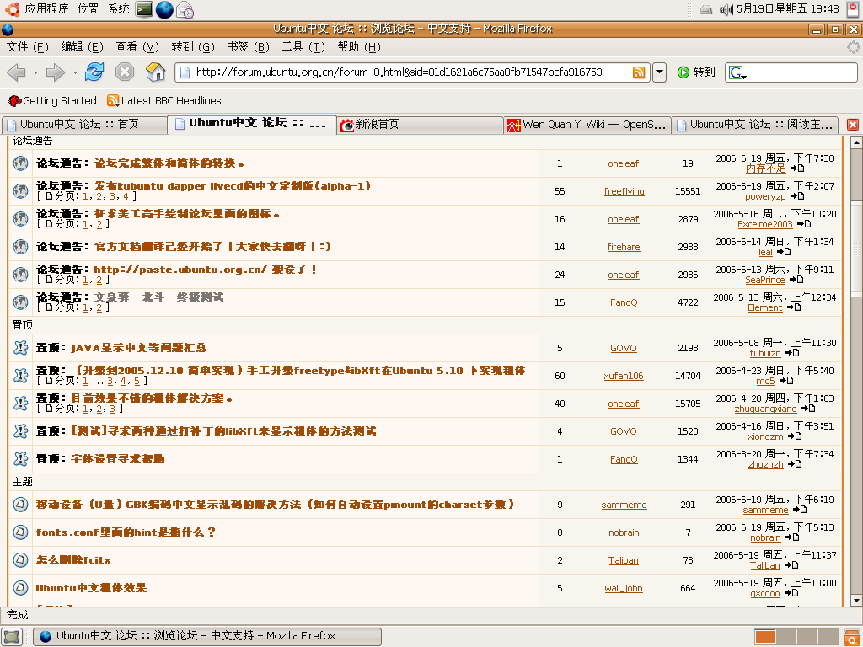This screenshot has width=863, height=647.
Task: Click go-to-last-post icon next to fuhuizn
Action: click(792, 353)
